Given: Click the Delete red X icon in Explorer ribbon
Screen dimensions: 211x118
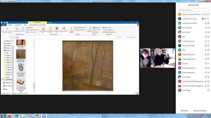Looking at the screenshot, I should [x=57, y=28].
